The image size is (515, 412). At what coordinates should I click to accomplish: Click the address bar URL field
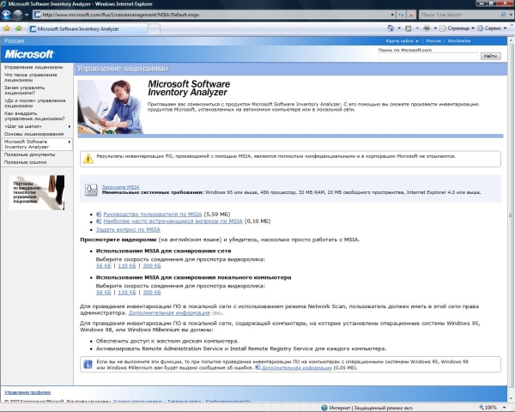pyautogui.click(x=211, y=15)
